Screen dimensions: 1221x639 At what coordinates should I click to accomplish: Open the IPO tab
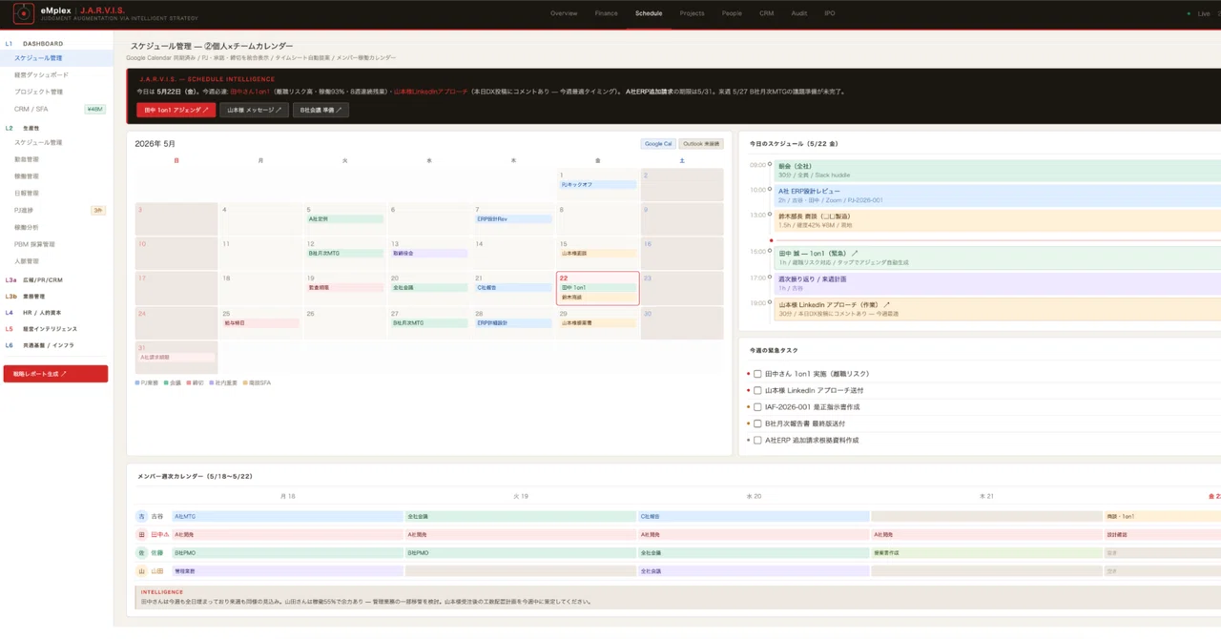(x=829, y=13)
